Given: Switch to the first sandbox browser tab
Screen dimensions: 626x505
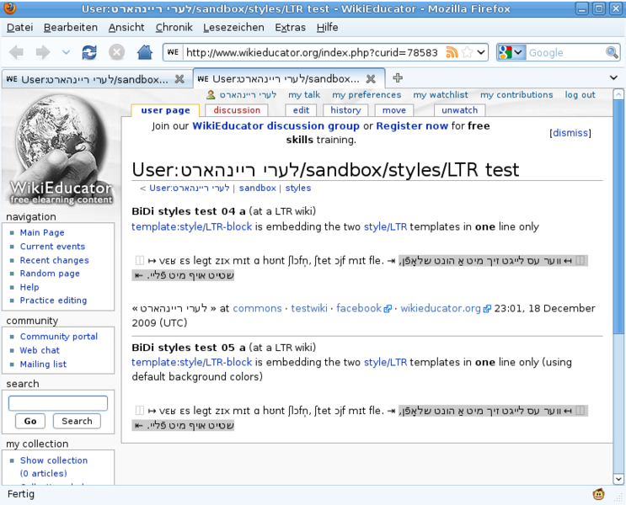Looking at the screenshot, I should [94, 79].
